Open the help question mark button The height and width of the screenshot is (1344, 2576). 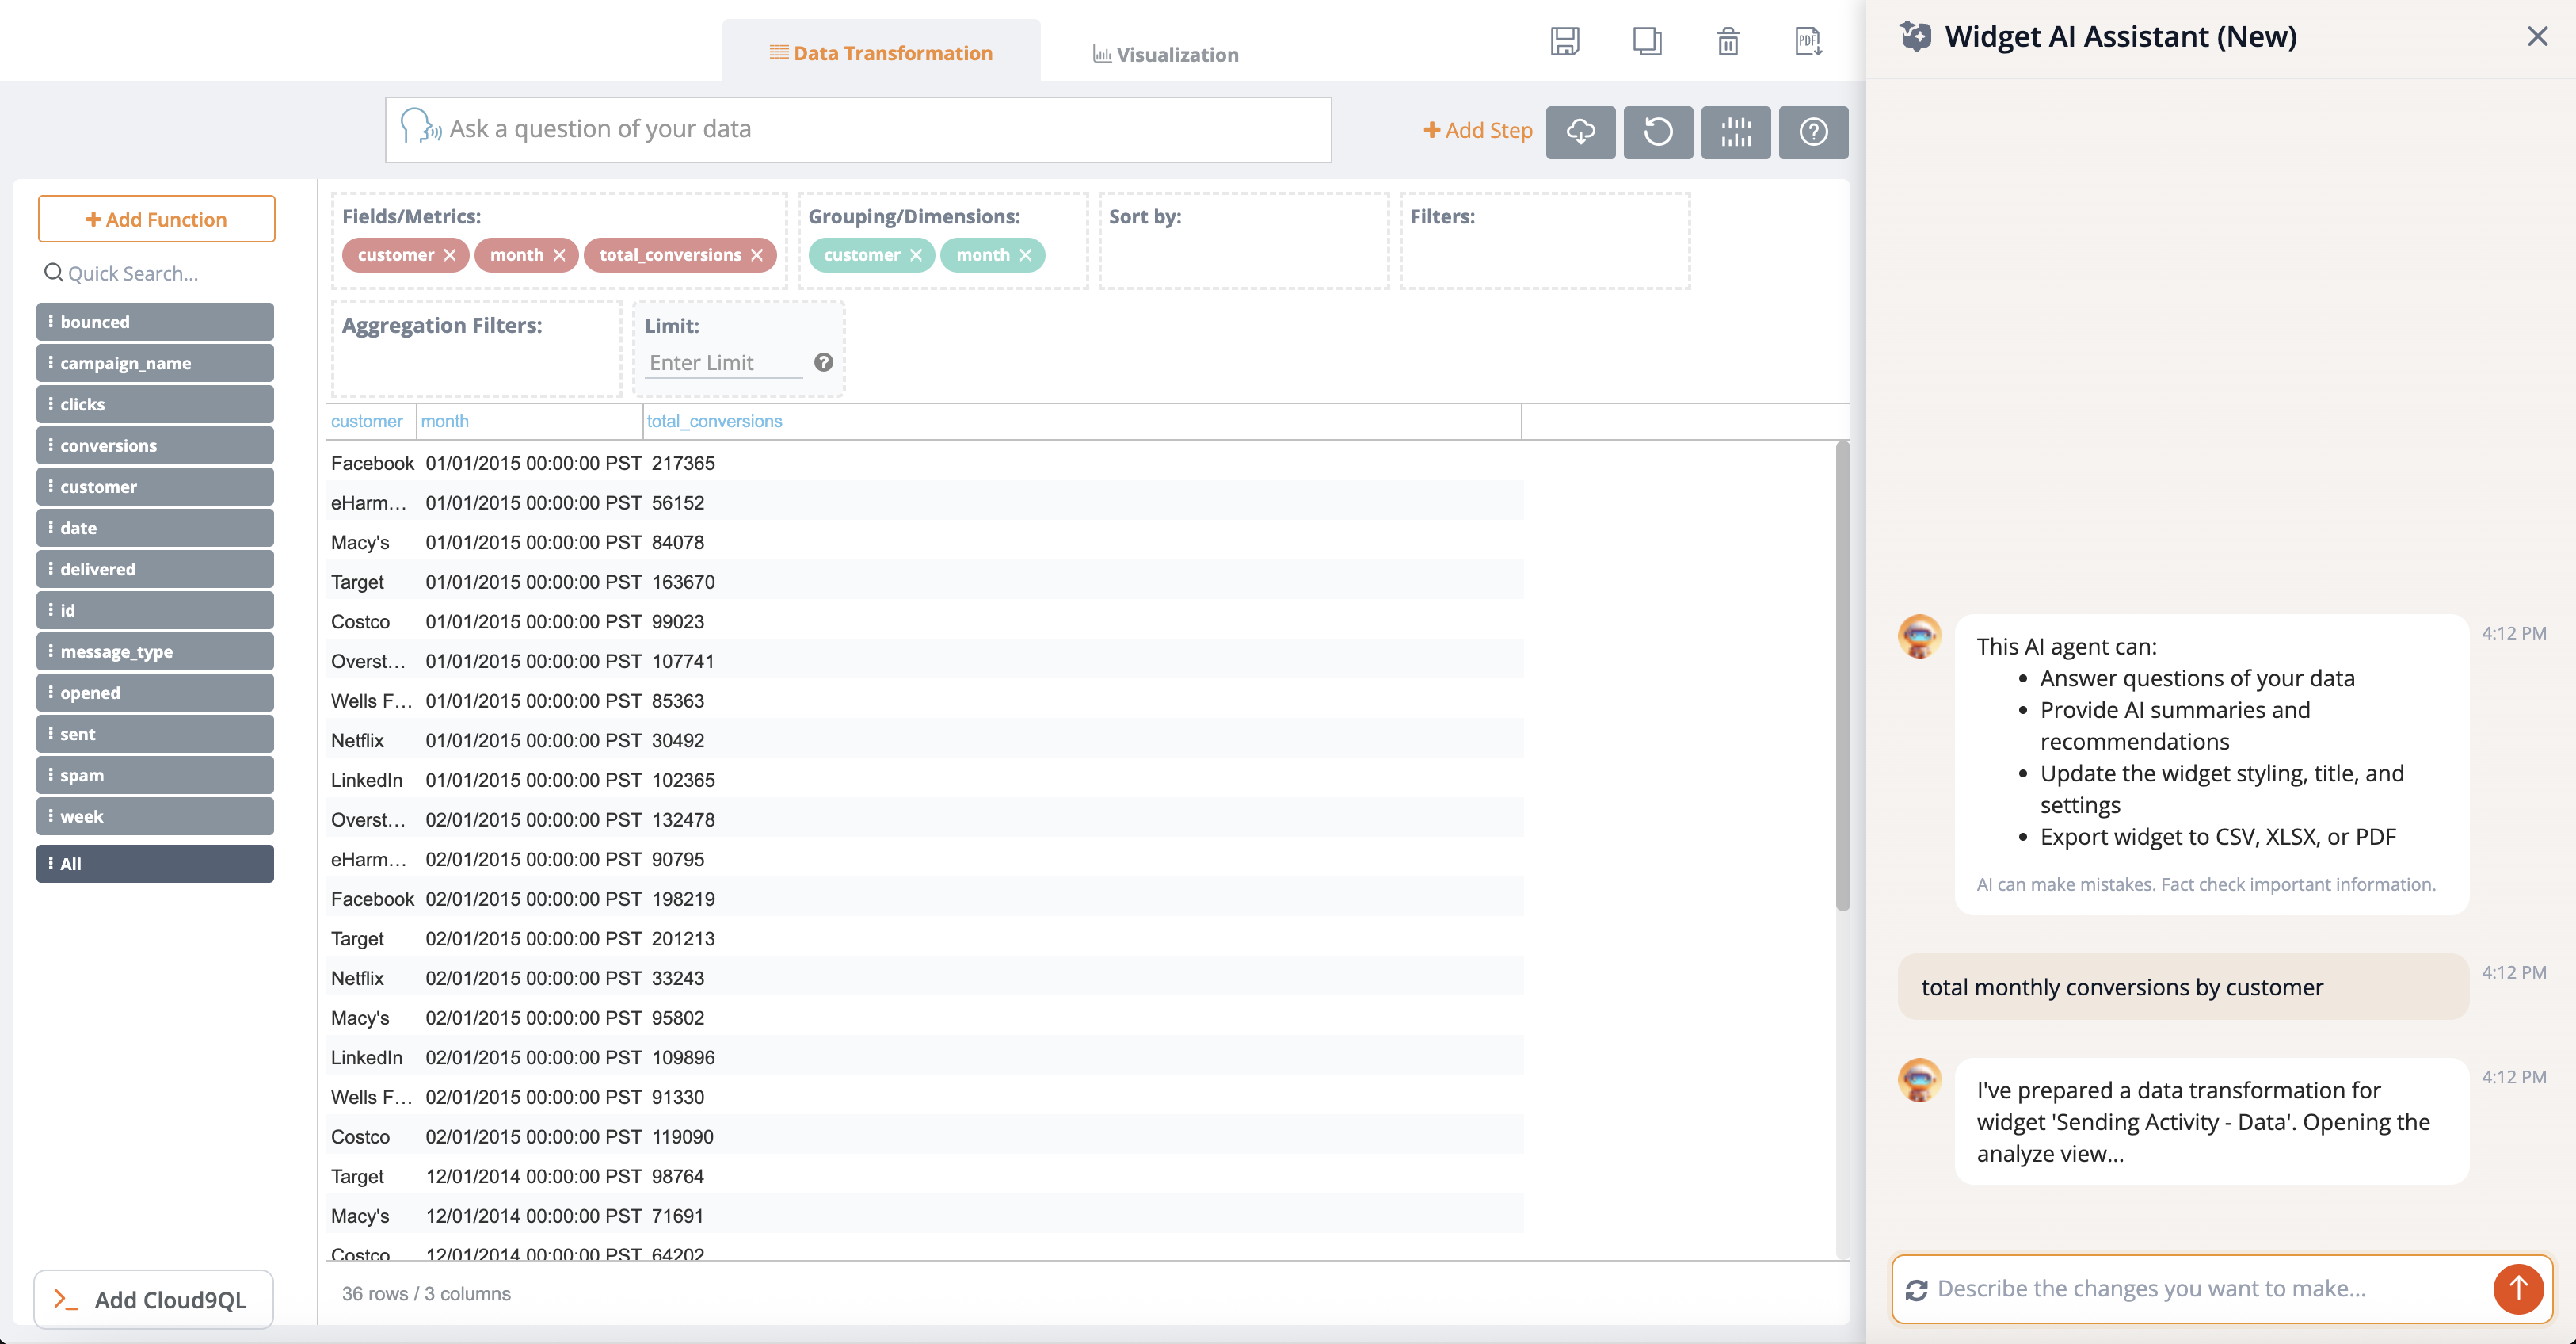point(1813,132)
